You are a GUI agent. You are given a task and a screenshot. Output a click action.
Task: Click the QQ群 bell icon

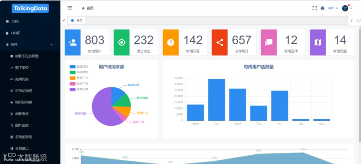tap(7, 33)
